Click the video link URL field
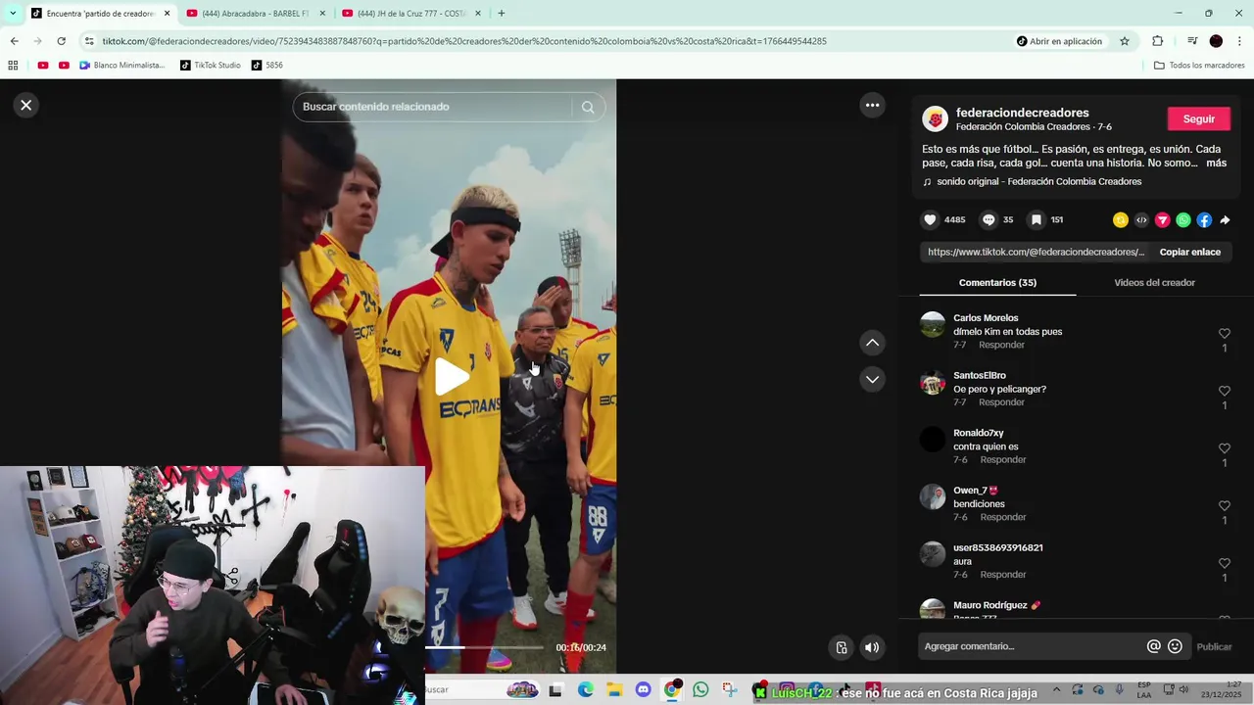This screenshot has height=705, width=1254. pos(1036,252)
